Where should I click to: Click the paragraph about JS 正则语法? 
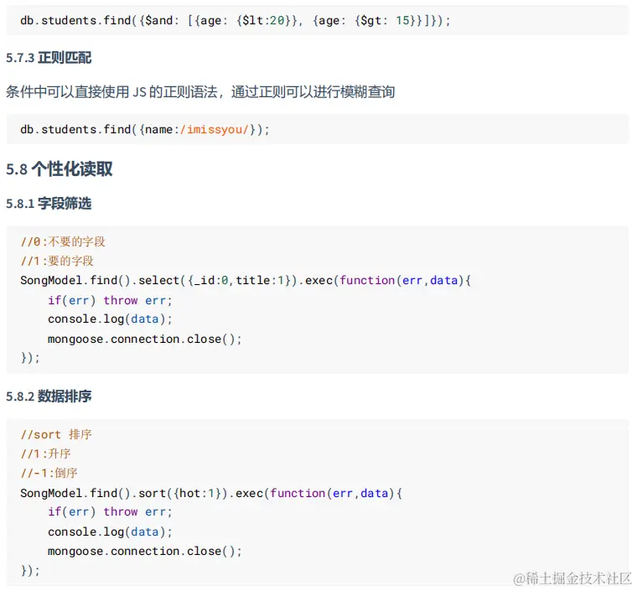coord(200,92)
